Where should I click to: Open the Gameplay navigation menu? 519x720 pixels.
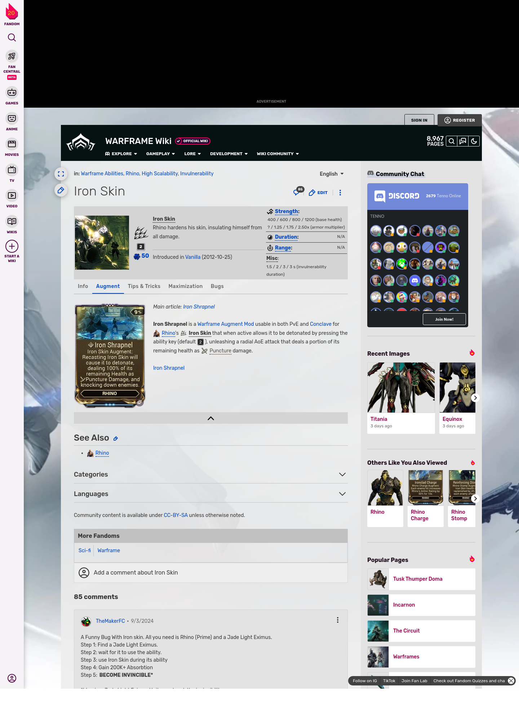point(160,154)
